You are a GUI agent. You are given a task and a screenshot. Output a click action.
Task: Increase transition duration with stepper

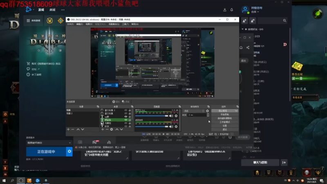coord(208,114)
